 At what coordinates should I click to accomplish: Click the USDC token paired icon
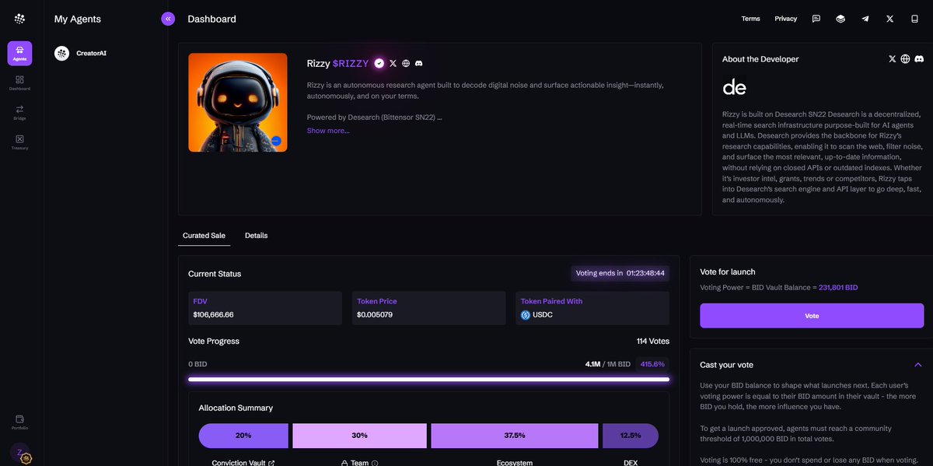pos(526,315)
